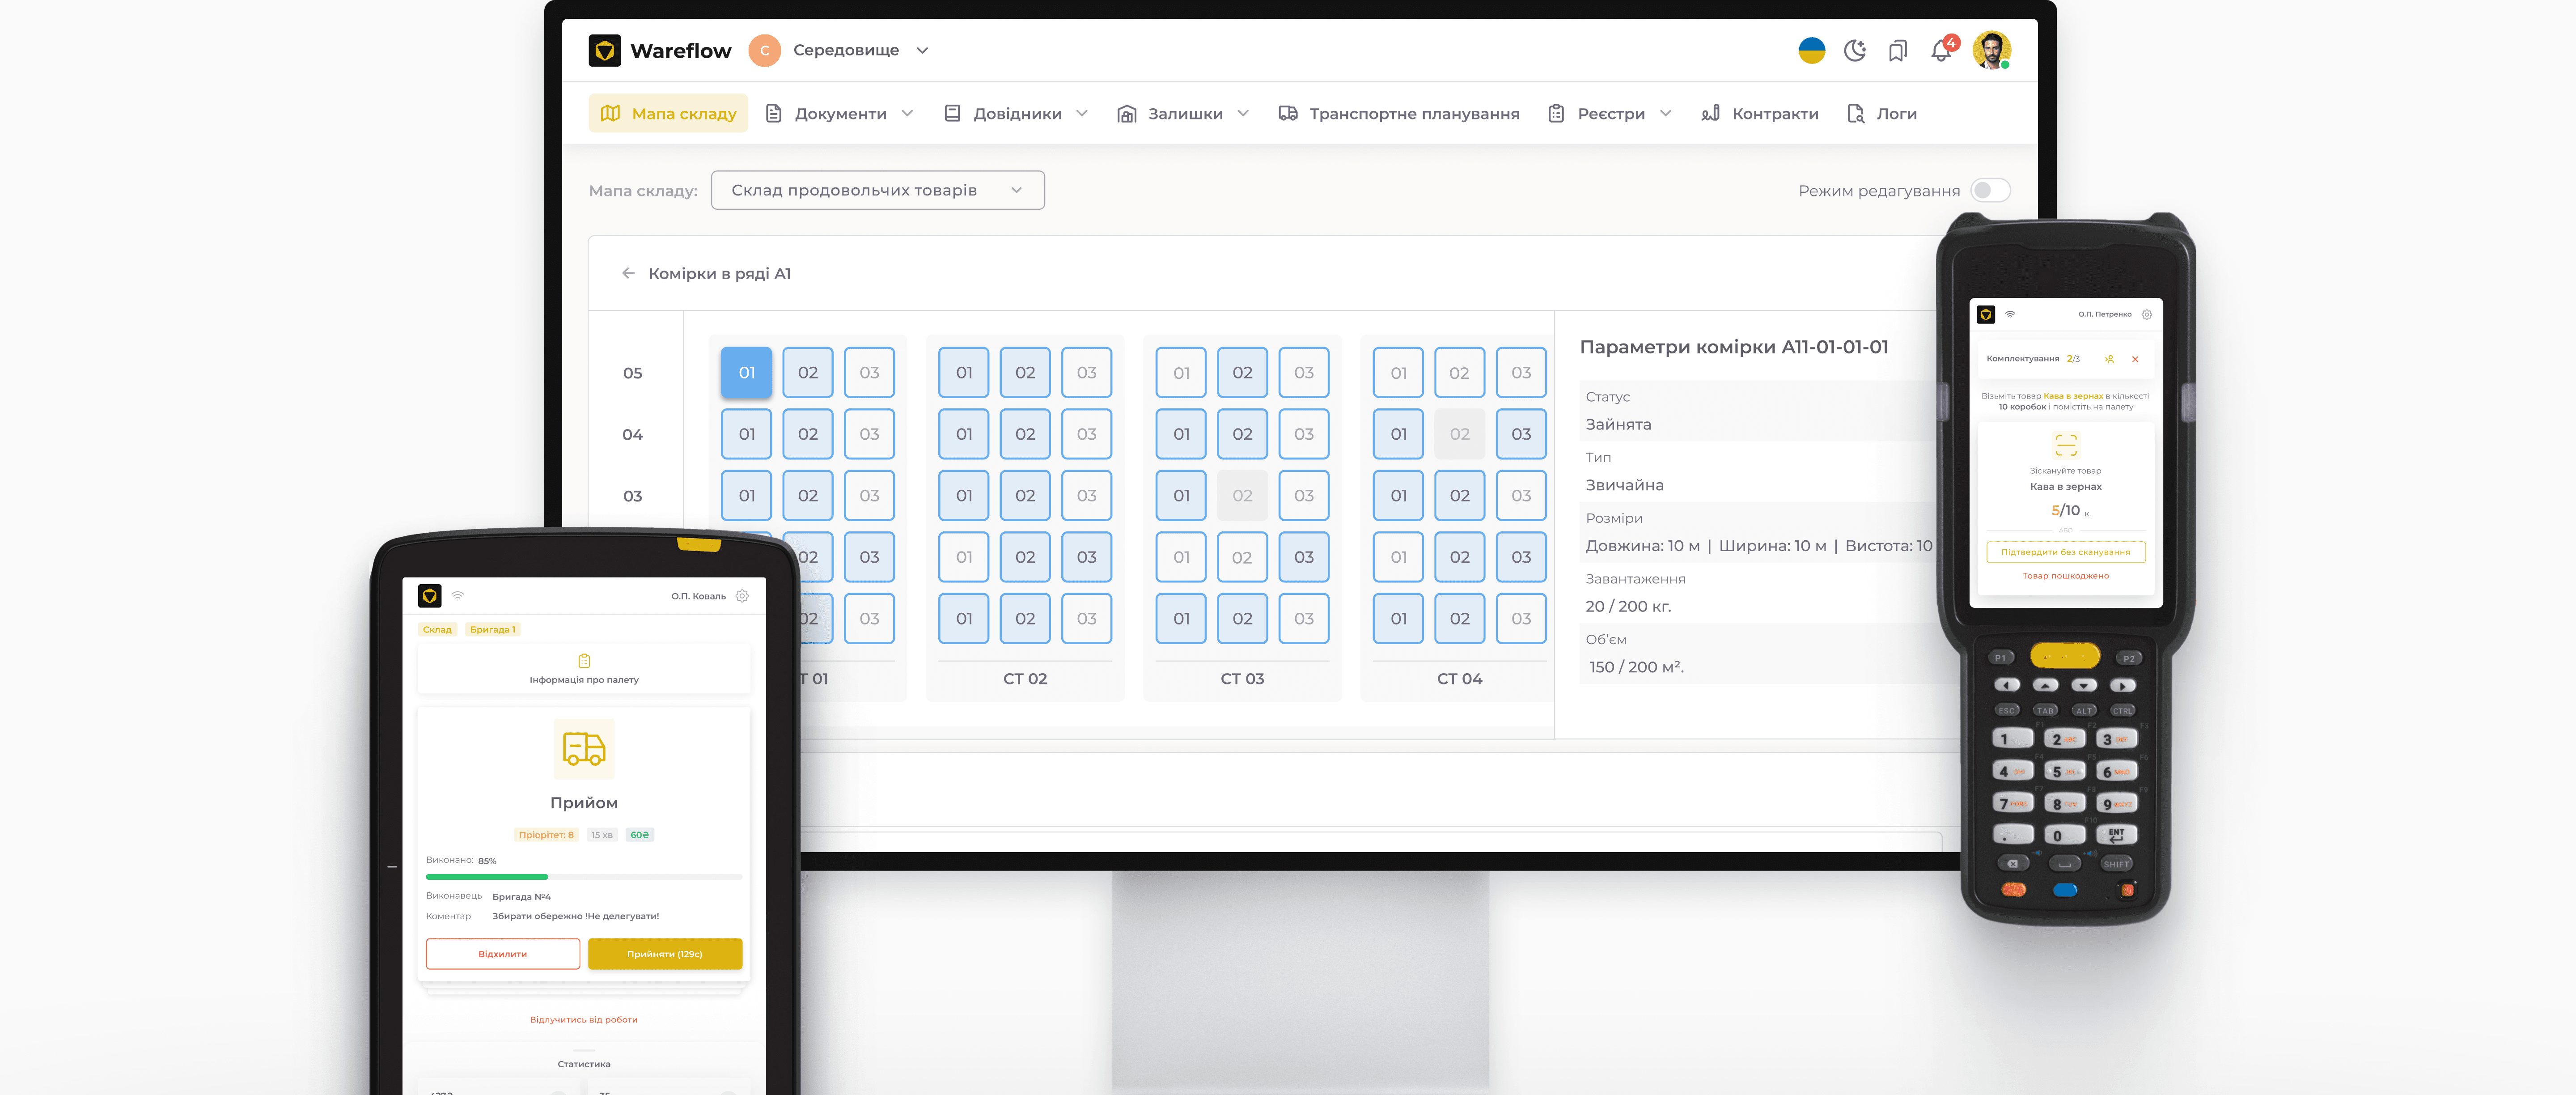This screenshot has width=2576, height=1095.
Task: Select cell 01 in row 03 of СТ 03
Action: coord(1181,495)
